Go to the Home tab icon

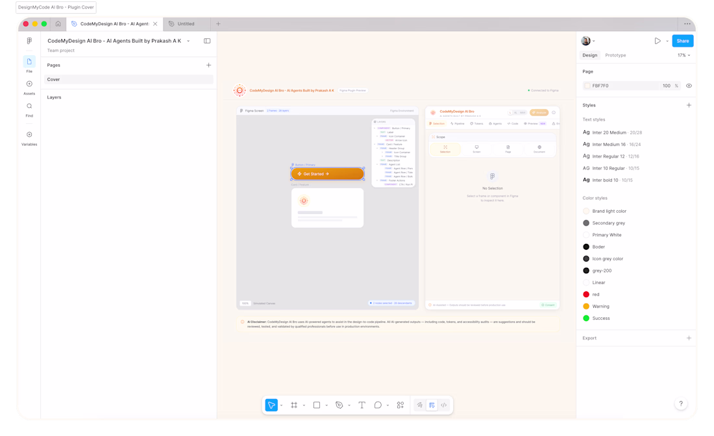pyautogui.click(x=58, y=23)
